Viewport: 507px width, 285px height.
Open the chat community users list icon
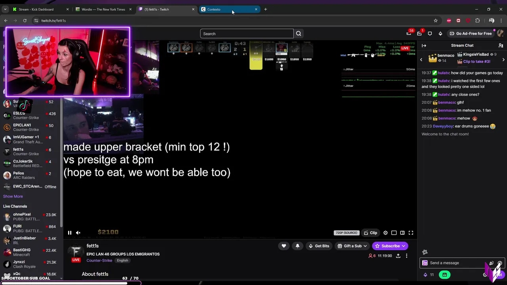point(501,46)
